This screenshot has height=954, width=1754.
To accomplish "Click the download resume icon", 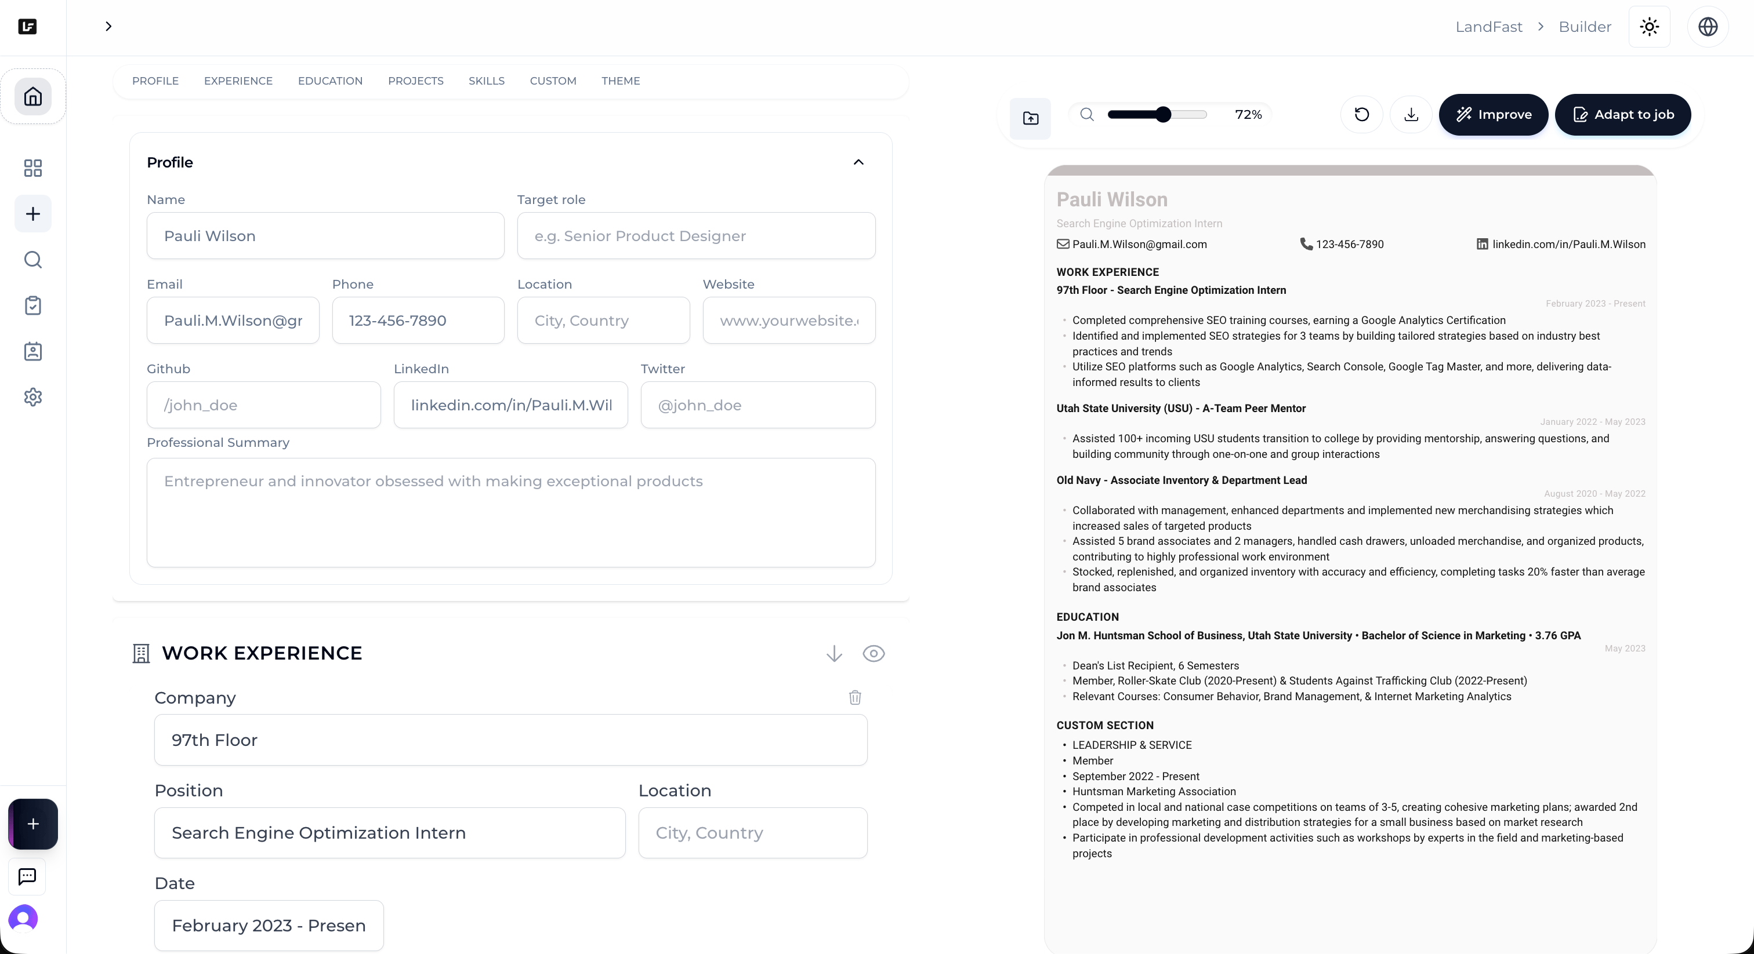I will point(1411,114).
